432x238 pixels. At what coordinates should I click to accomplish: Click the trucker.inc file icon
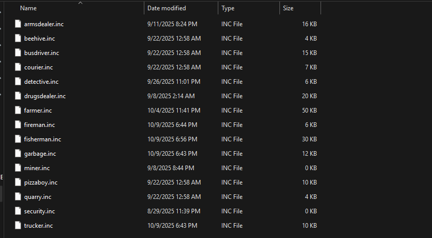[x=18, y=225]
